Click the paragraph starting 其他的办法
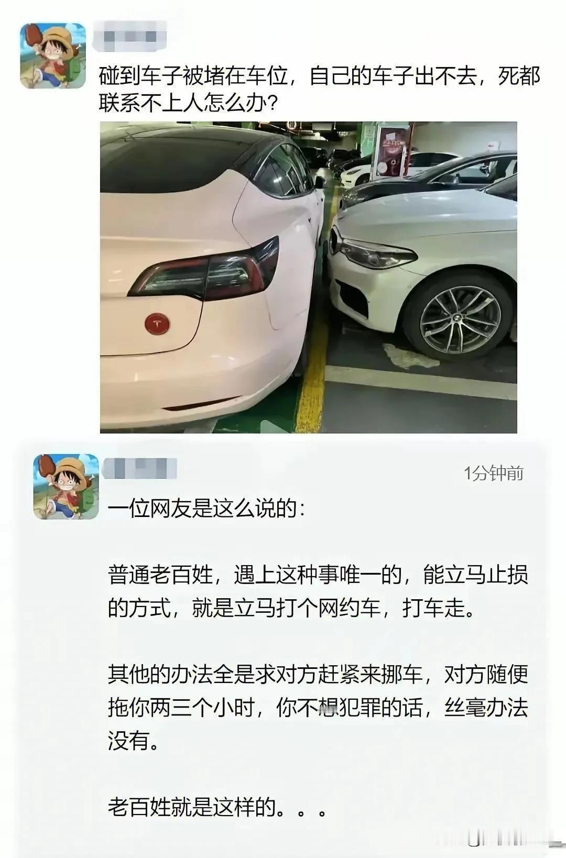 click(318, 708)
